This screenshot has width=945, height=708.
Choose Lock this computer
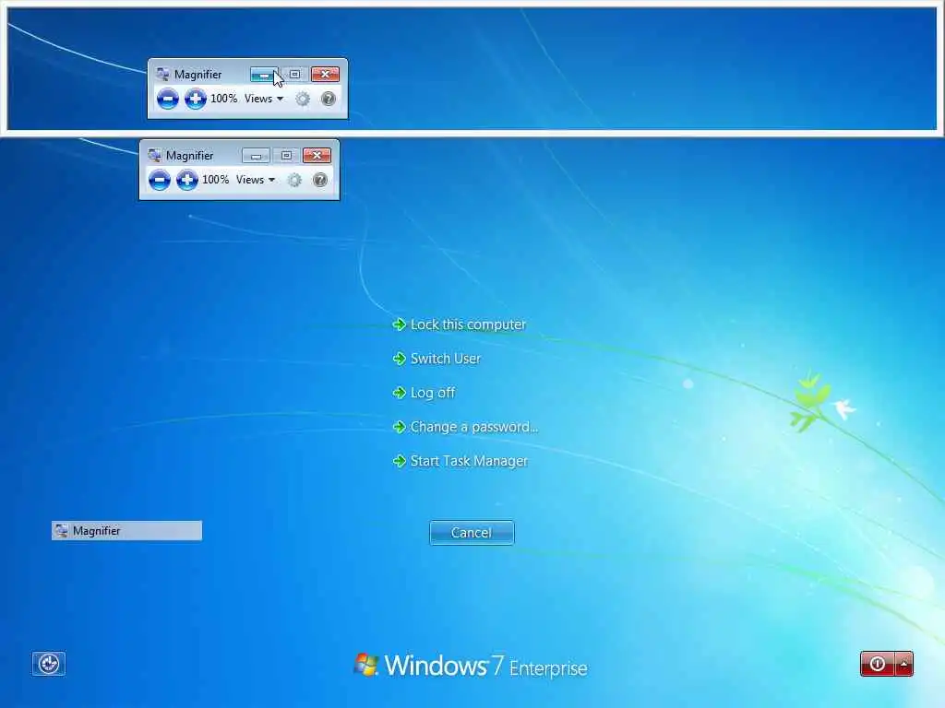[460, 324]
